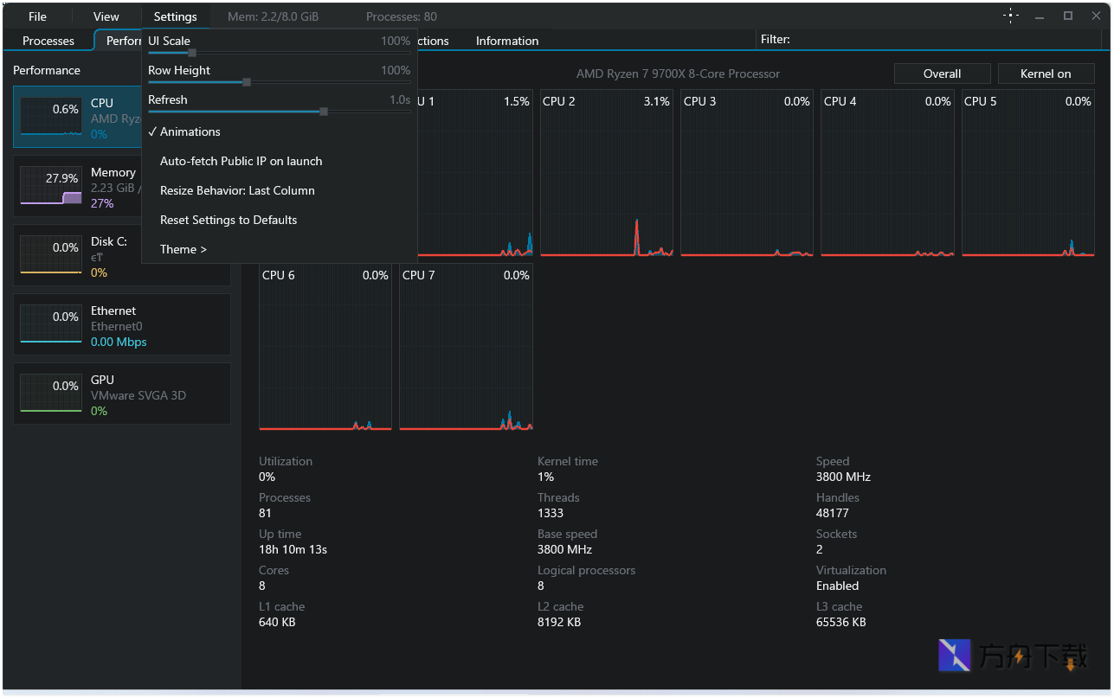Screen dimensions: 1114x698
Task: Click the L1 cache value "640 KB"
Action: 277,622
